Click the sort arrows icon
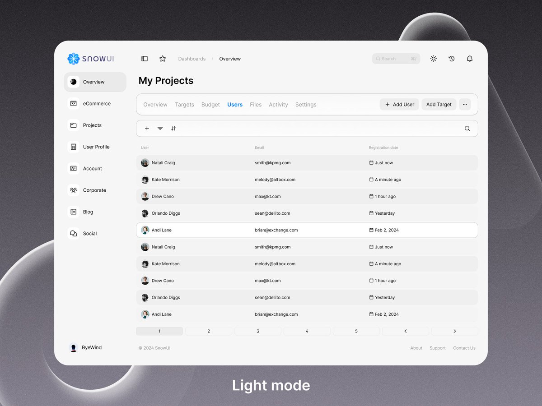This screenshot has width=542, height=406. [x=173, y=129]
